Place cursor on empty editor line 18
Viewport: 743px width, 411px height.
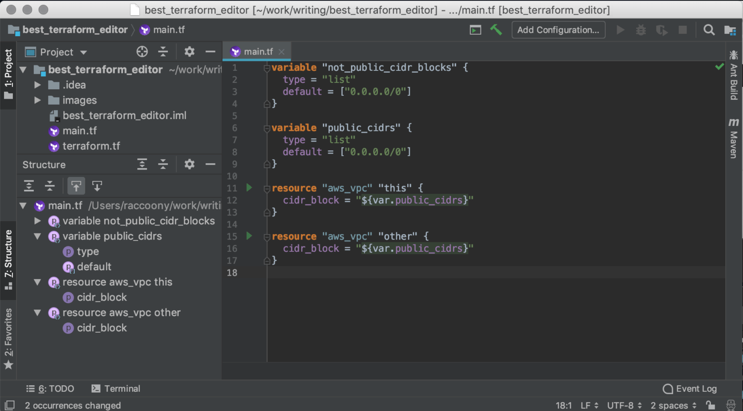(x=495, y=273)
